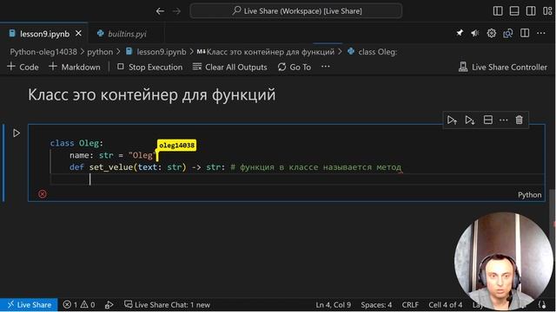Add a new Markdown cell
Viewport: 556px width, 312px height.
pyautogui.click(x=75, y=67)
